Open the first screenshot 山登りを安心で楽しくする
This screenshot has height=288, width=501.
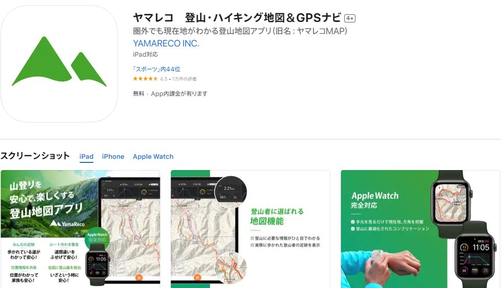click(80, 229)
